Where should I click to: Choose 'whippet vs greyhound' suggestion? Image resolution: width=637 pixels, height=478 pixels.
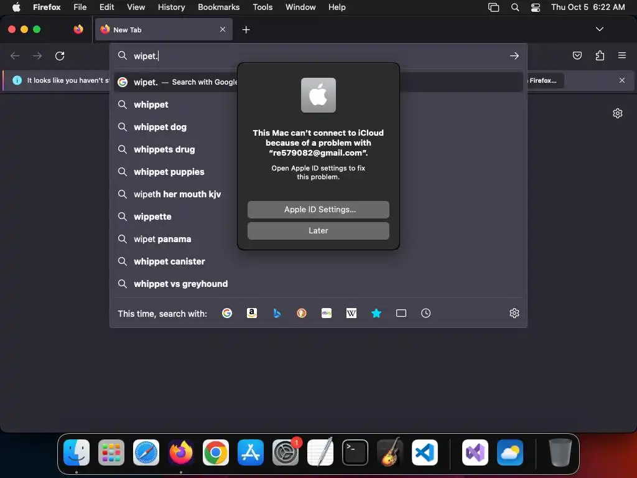(318, 284)
